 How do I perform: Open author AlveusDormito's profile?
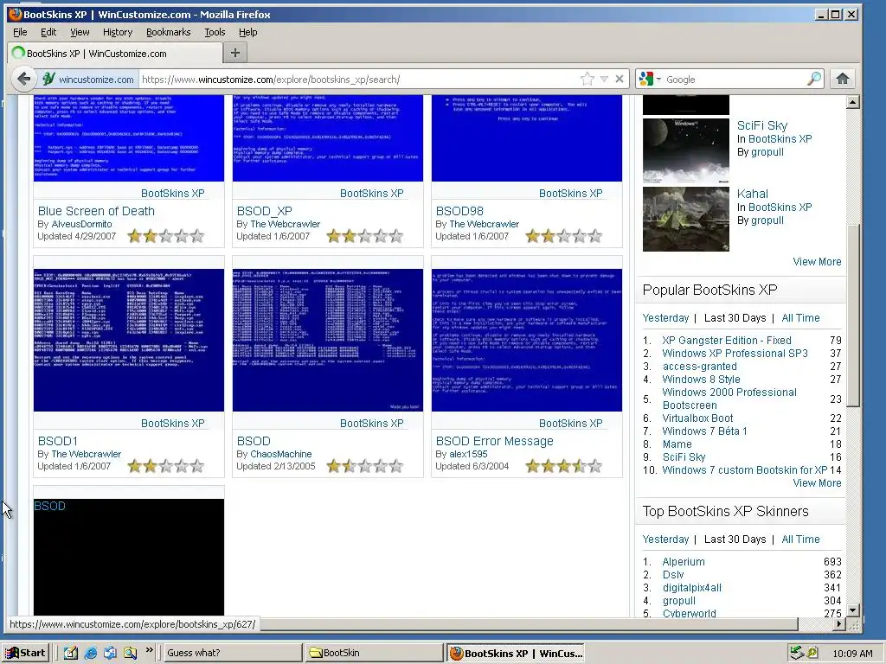click(81, 224)
